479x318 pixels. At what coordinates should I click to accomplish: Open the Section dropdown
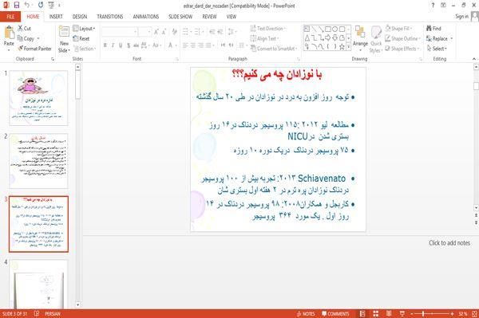pyautogui.click(x=85, y=49)
